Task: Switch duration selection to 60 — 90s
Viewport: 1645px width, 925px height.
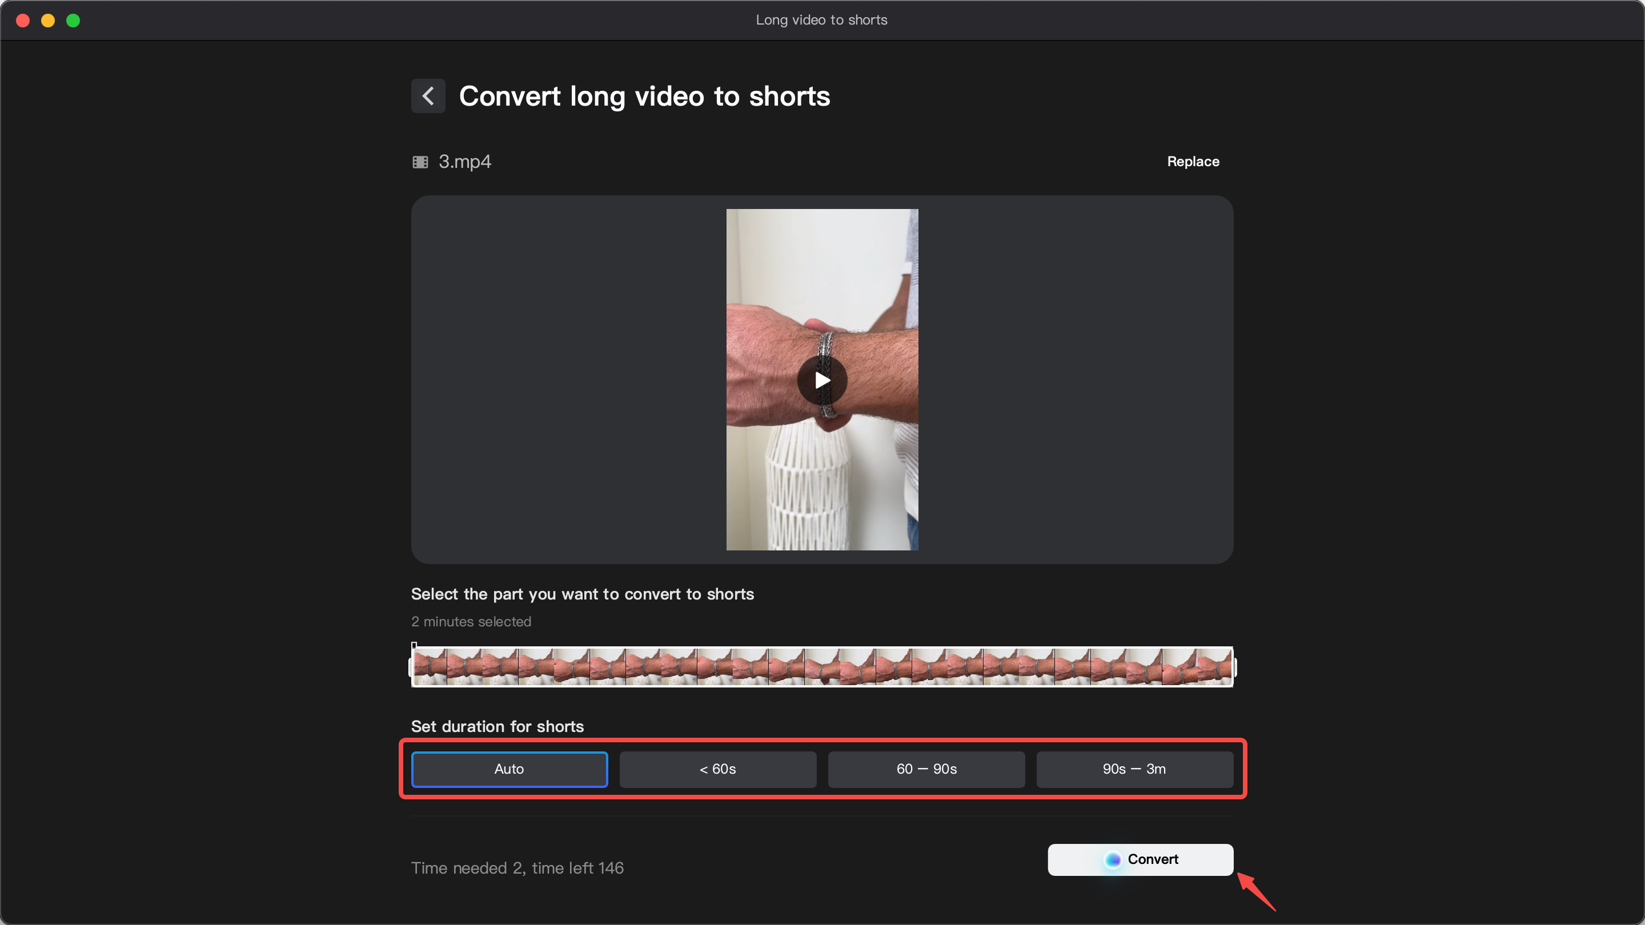Action: point(926,769)
